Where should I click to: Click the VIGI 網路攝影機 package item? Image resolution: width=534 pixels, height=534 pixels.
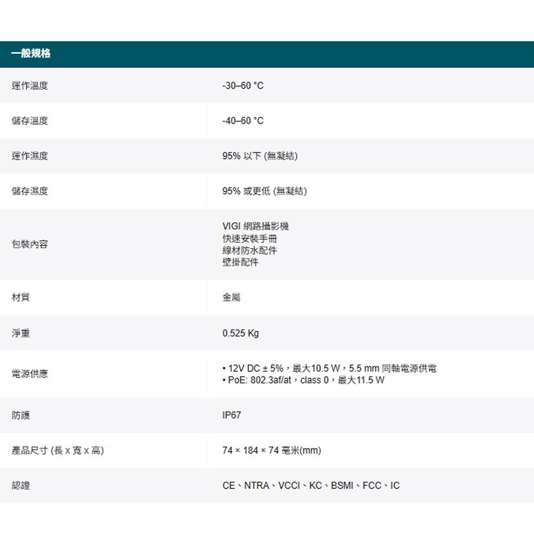pos(255,226)
